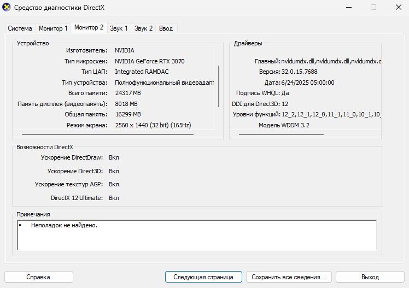Click the DirectX 12 Ultimate value Вкл
Screen dimensions: 409x288
[x=114, y=198]
